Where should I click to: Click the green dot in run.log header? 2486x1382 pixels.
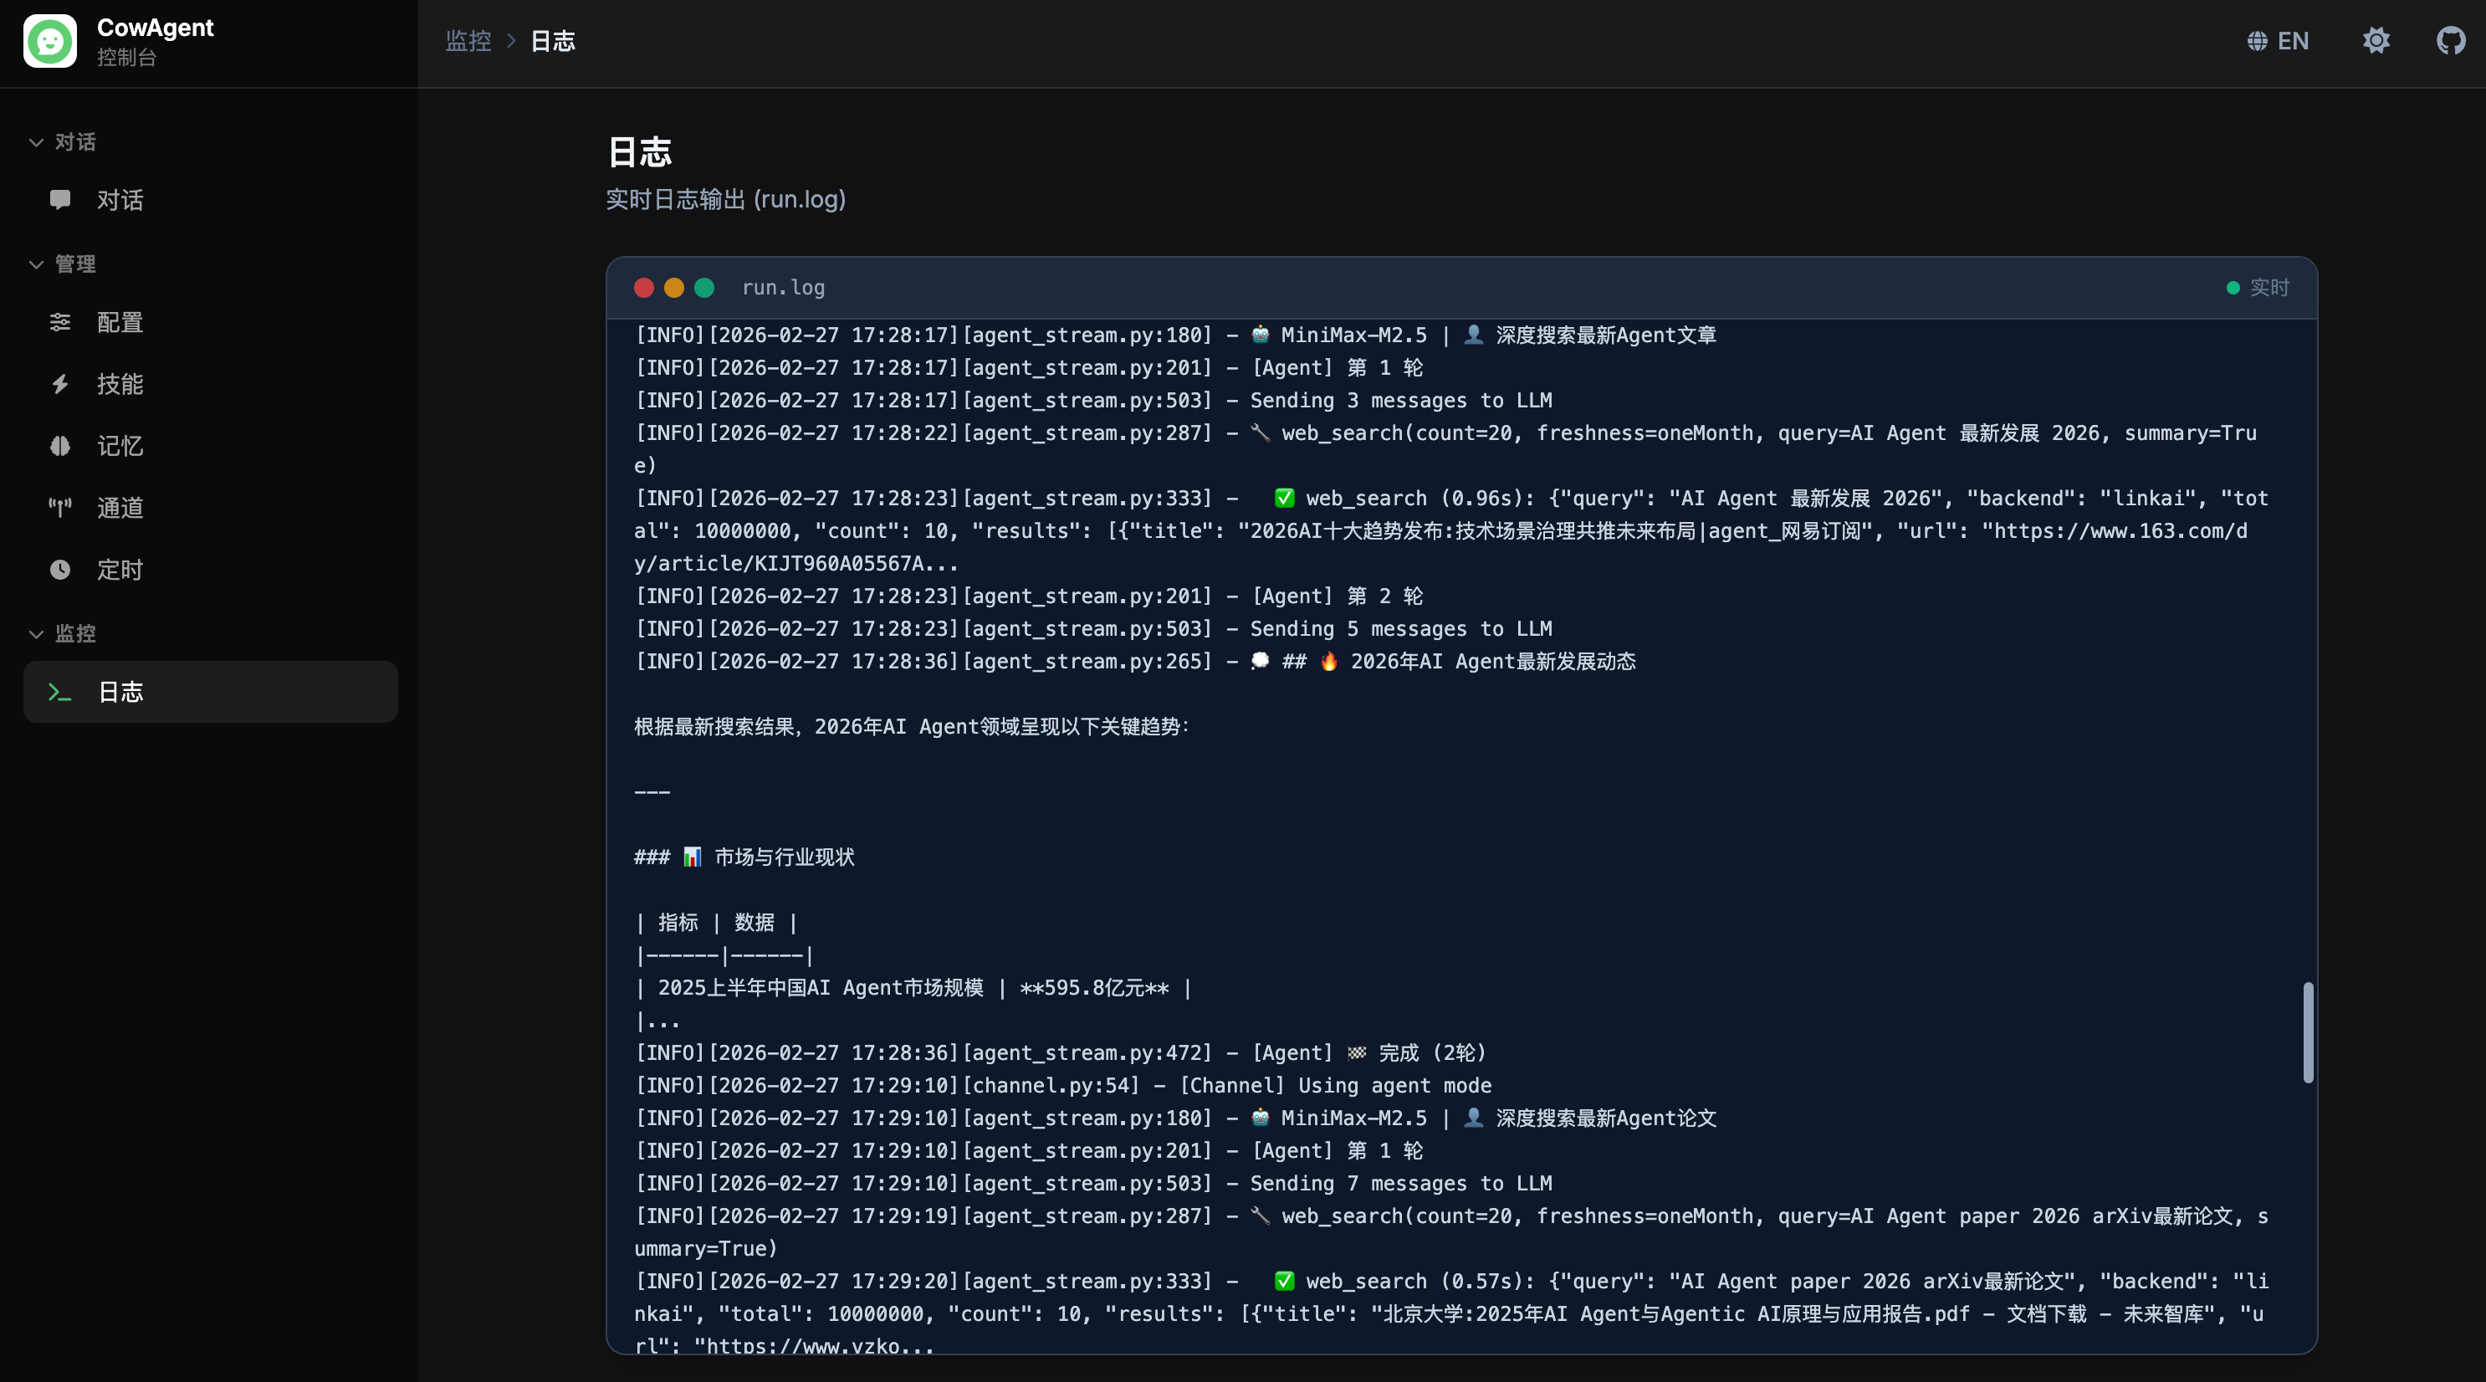704,288
